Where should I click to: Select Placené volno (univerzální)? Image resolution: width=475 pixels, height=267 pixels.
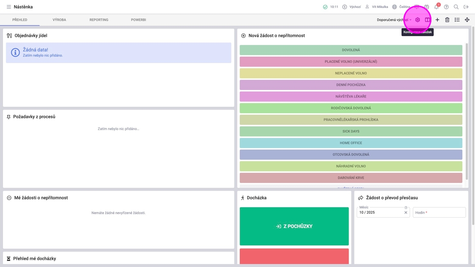[351, 61]
